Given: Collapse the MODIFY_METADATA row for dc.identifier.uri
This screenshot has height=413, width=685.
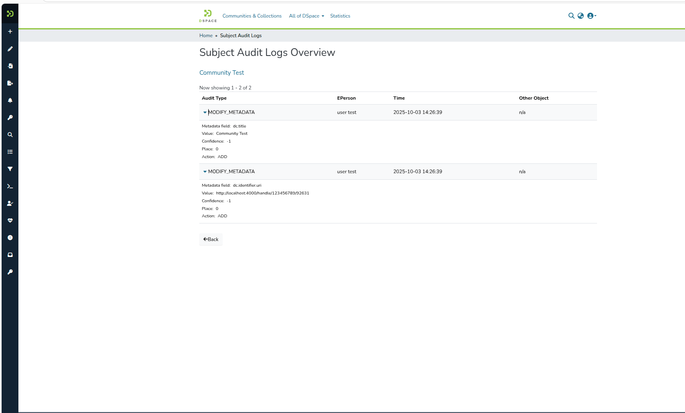Looking at the screenshot, I should click(x=205, y=172).
